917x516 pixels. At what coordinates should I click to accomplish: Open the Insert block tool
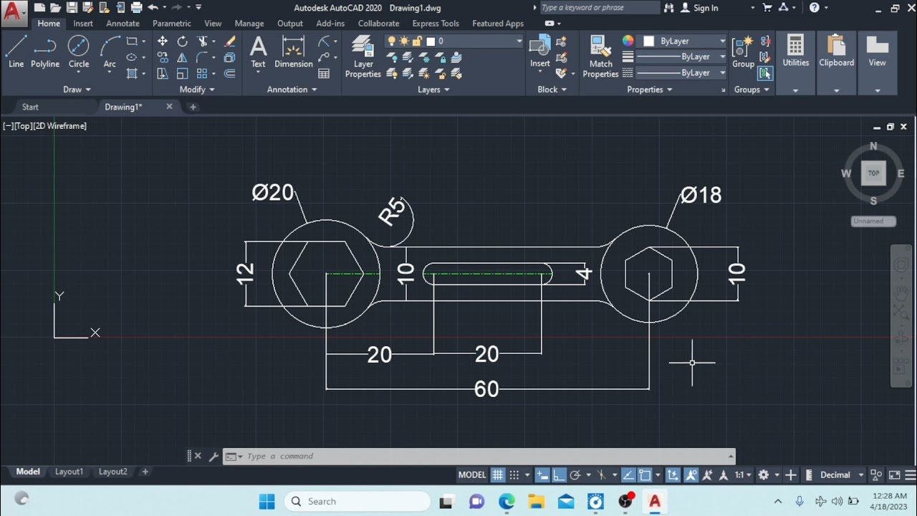(540, 52)
